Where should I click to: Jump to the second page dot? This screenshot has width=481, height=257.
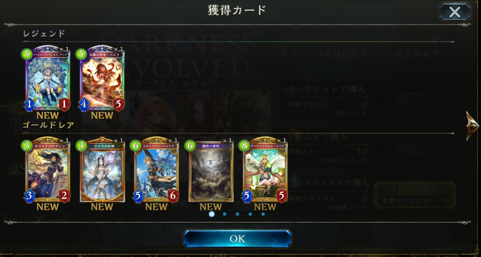225,214
